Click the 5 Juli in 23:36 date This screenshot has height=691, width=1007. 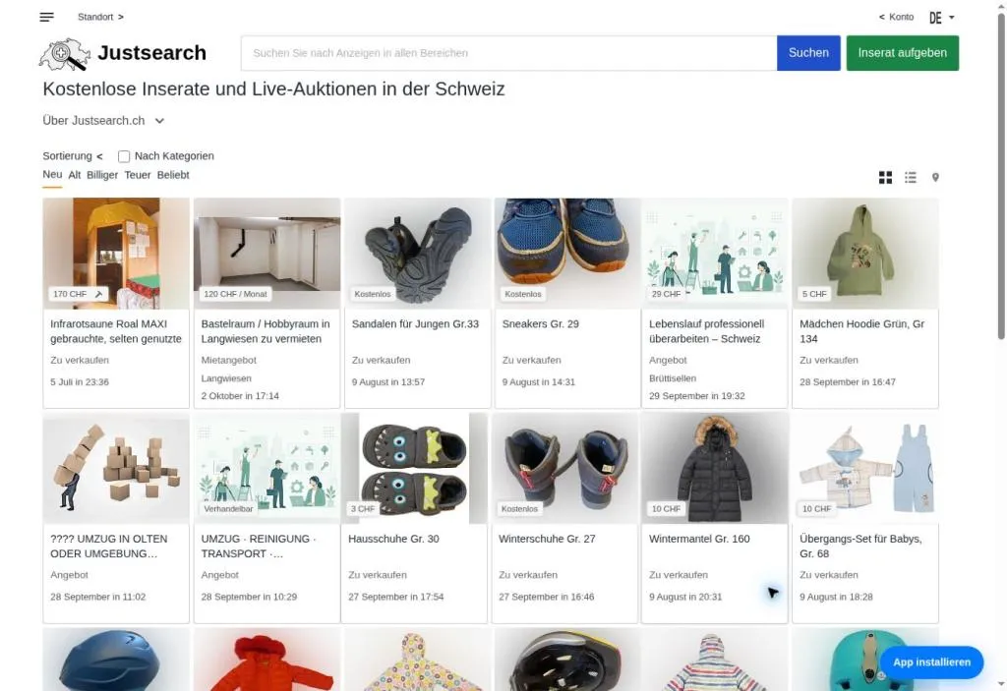[x=80, y=381]
